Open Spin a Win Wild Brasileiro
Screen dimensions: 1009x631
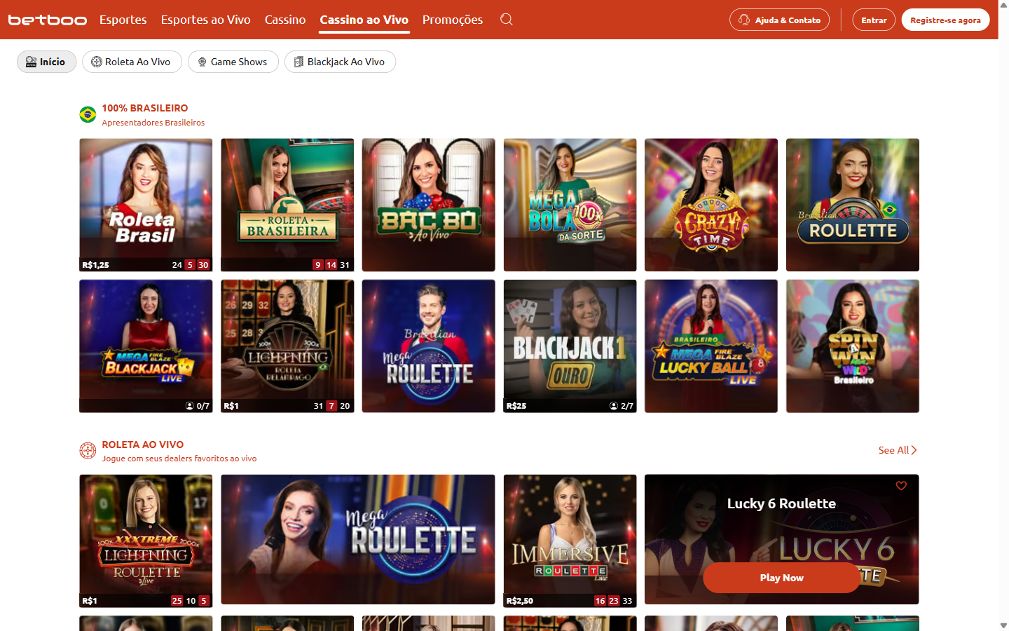853,346
